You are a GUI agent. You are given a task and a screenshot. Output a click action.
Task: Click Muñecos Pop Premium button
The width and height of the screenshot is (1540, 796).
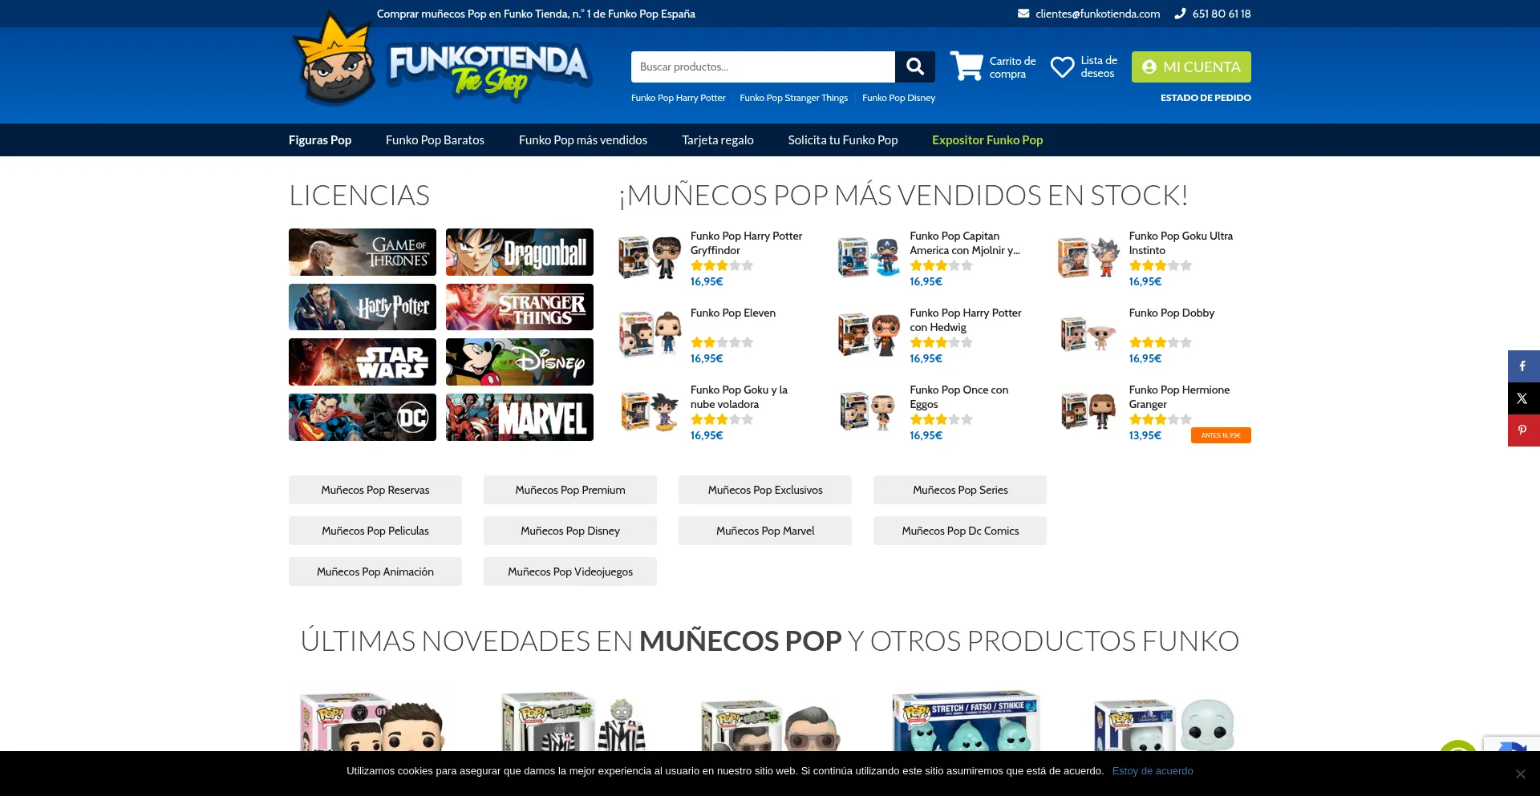[570, 490]
